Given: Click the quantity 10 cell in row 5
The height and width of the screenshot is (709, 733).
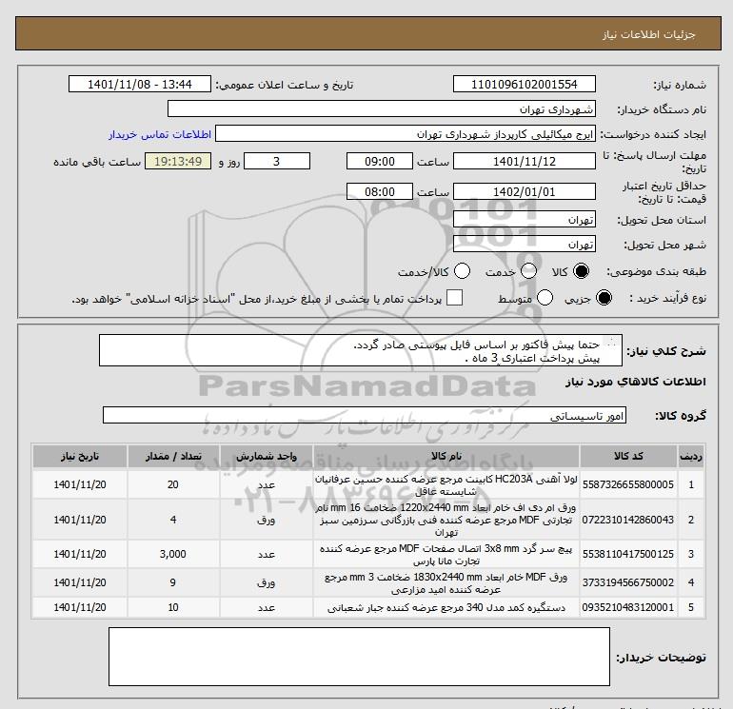Looking at the screenshot, I should click(173, 607).
